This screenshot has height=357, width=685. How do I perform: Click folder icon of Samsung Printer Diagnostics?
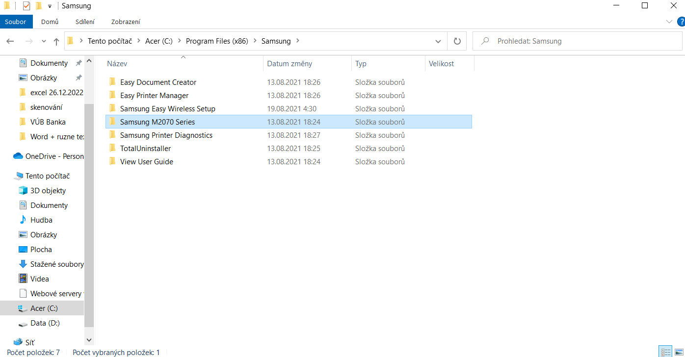(x=112, y=135)
